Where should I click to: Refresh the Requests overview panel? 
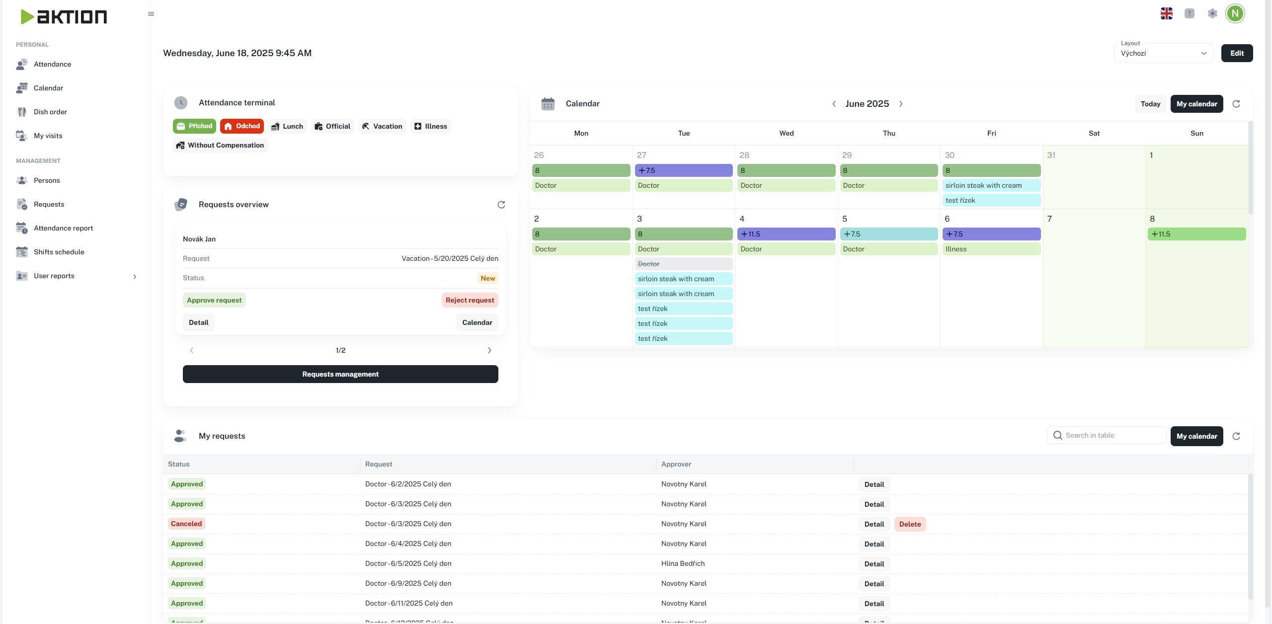pyautogui.click(x=501, y=205)
